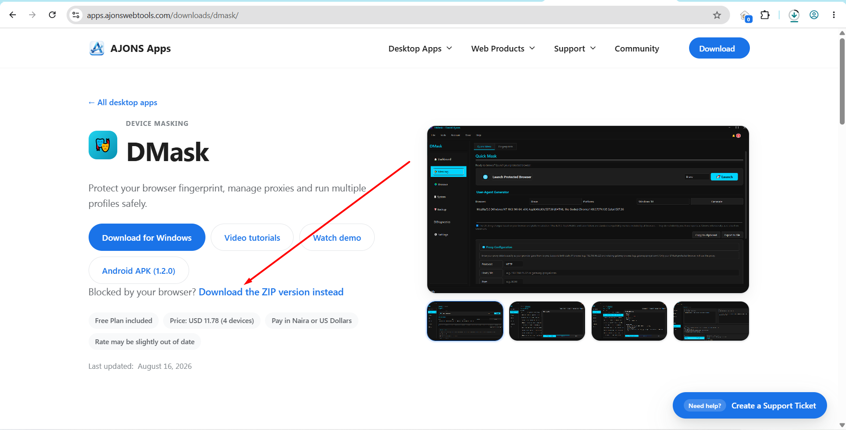This screenshot has width=846, height=430.
Task: Click the Free Plan included tag
Action: (123, 320)
